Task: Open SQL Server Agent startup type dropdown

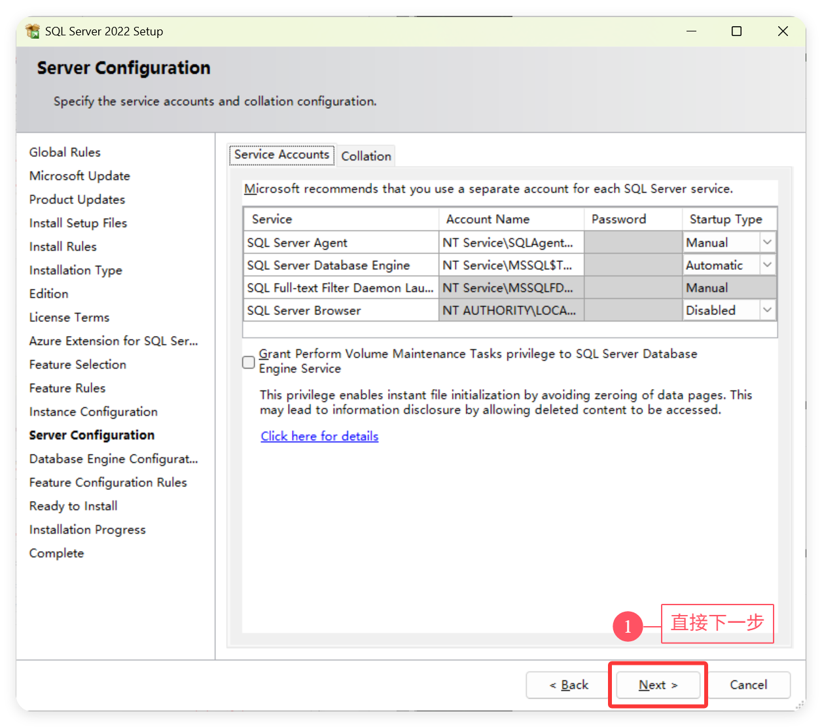Action: tap(768, 242)
